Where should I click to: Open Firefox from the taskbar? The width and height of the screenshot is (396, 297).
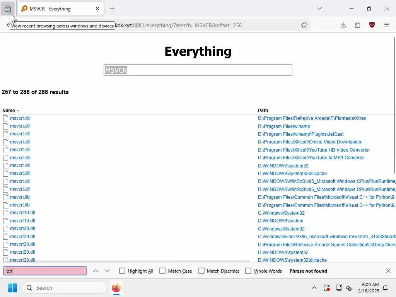coord(116,288)
